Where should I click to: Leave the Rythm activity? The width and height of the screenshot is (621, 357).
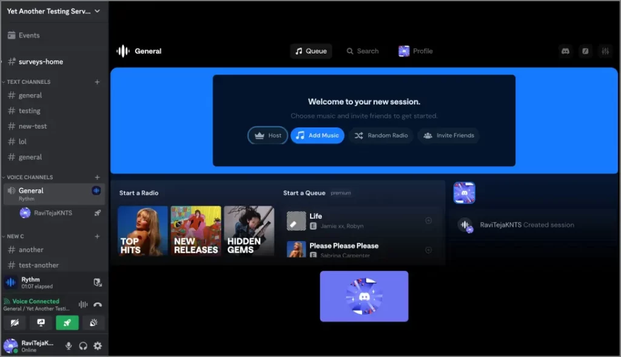[x=98, y=282]
